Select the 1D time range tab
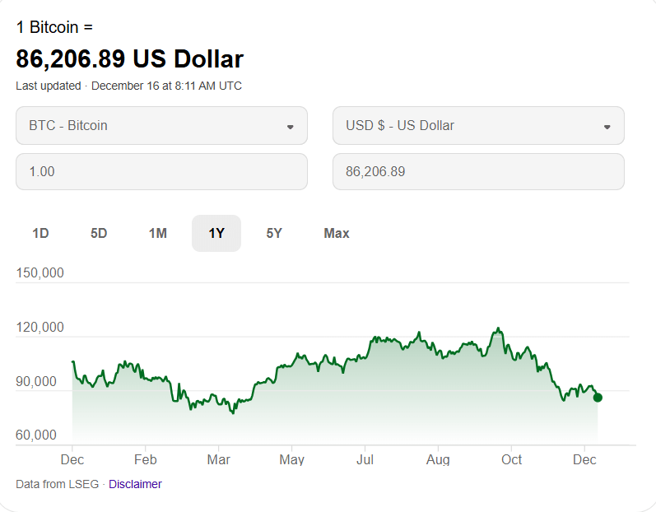Image resolution: width=656 pixels, height=512 pixels. pos(40,234)
